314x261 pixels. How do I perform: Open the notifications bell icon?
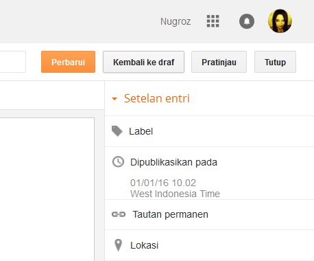point(247,21)
